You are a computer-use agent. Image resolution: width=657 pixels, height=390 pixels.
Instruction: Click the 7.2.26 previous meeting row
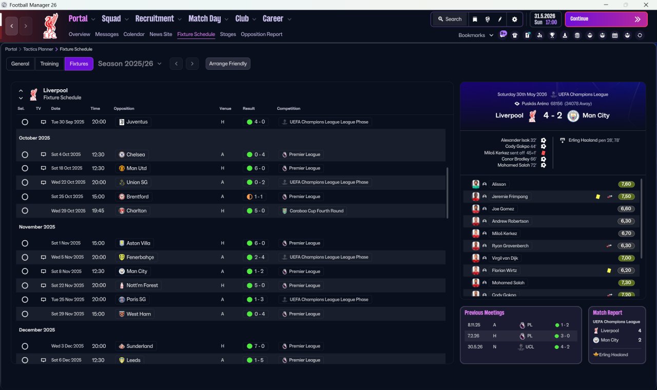(x=520, y=336)
